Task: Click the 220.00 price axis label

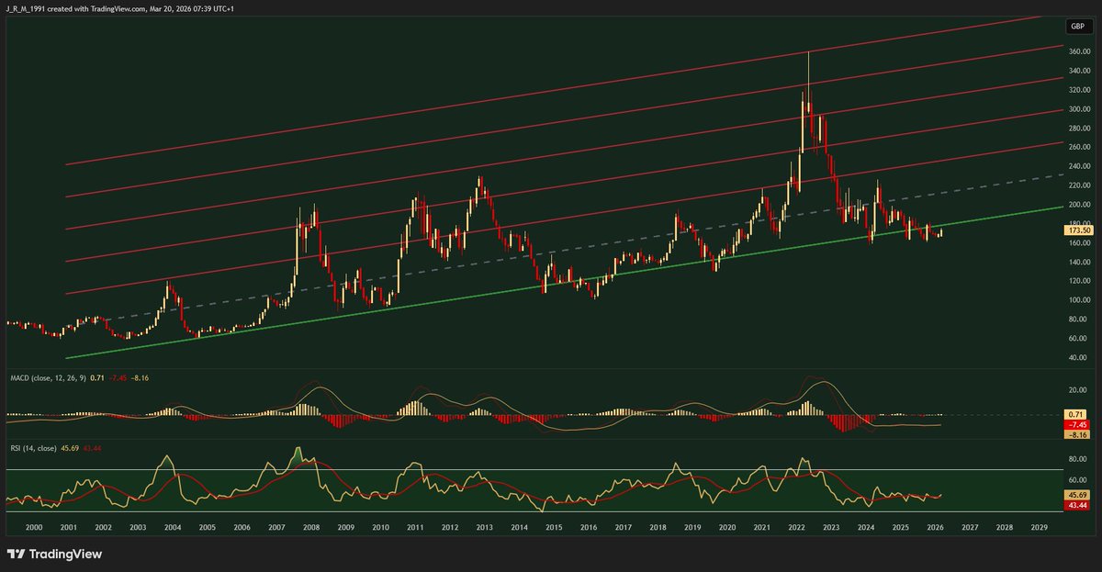Action: pyautogui.click(x=1078, y=185)
